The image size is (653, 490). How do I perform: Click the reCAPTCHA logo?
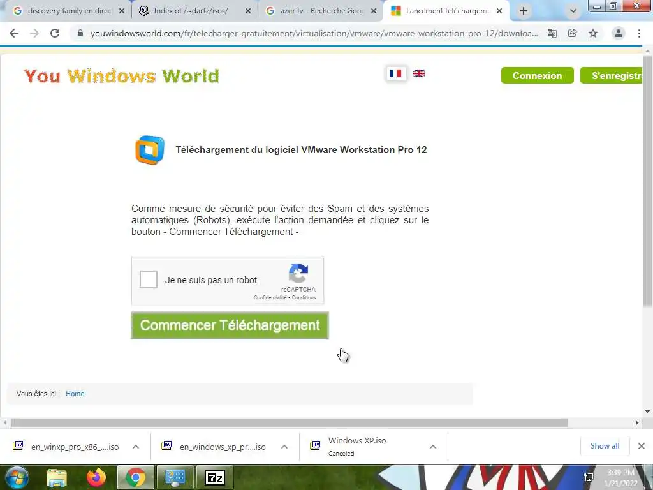point(298,273)
